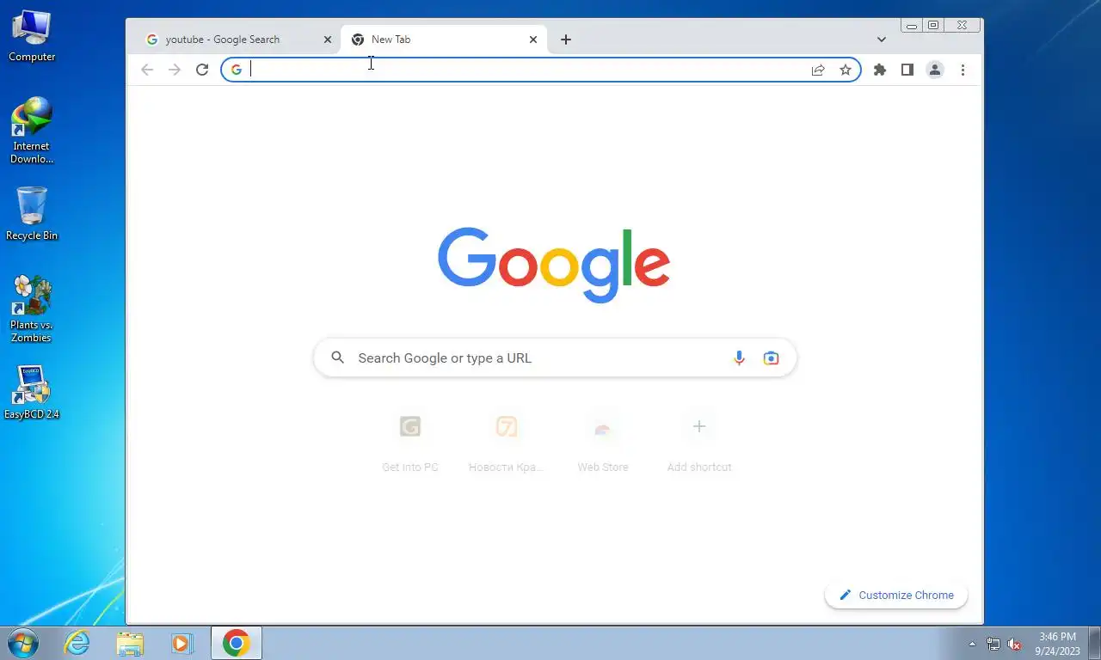Open the Extensions puzzle icon

pyautogui.click(x=879, y=70)
